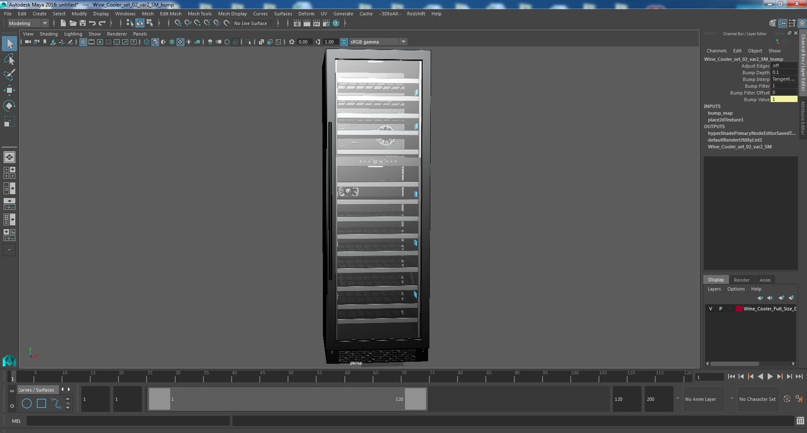Image resolution: width=807 pixels, height=433 pixels.
Task: Open the vertical Attribute Editor tab
Action: pos(803,118)
